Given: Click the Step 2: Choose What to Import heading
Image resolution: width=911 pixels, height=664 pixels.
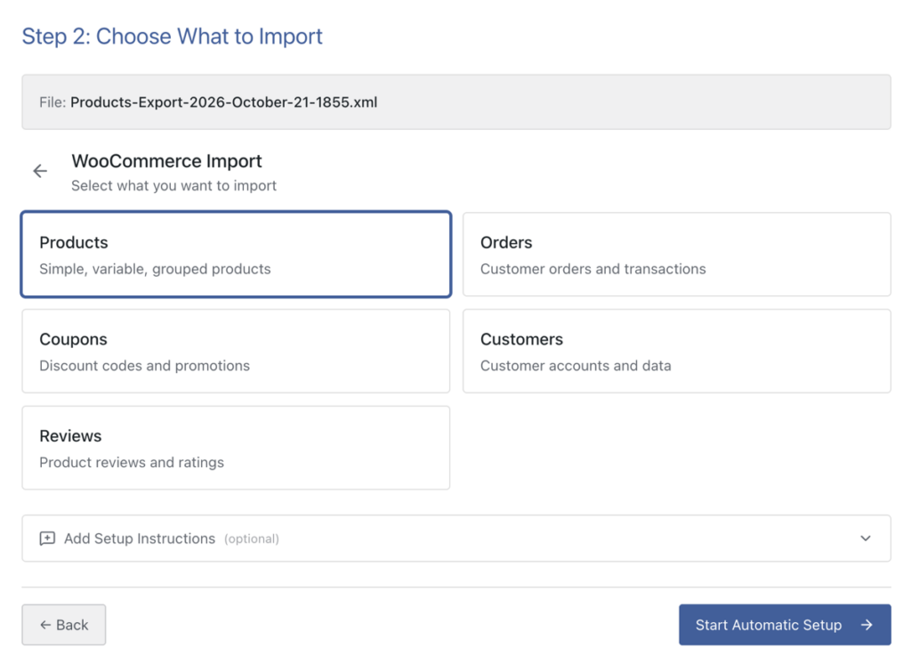Looking at the screenshot, I should 172,36.
